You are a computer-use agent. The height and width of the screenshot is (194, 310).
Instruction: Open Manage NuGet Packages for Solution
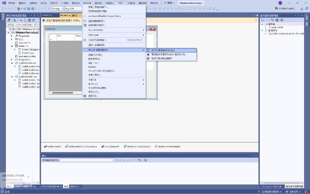pyautogui.click(x=171, y=54)
